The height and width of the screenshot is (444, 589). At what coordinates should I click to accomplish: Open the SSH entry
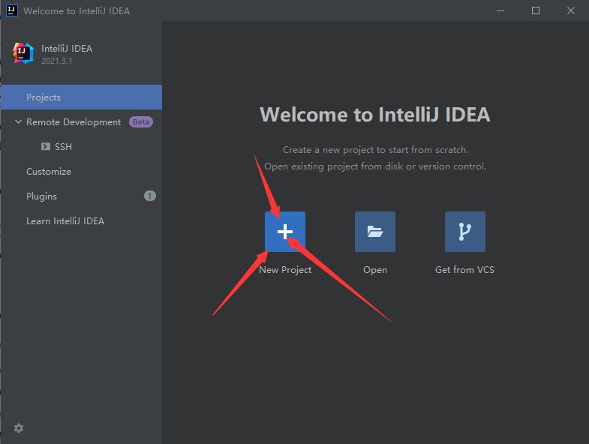tap(82, 146)
